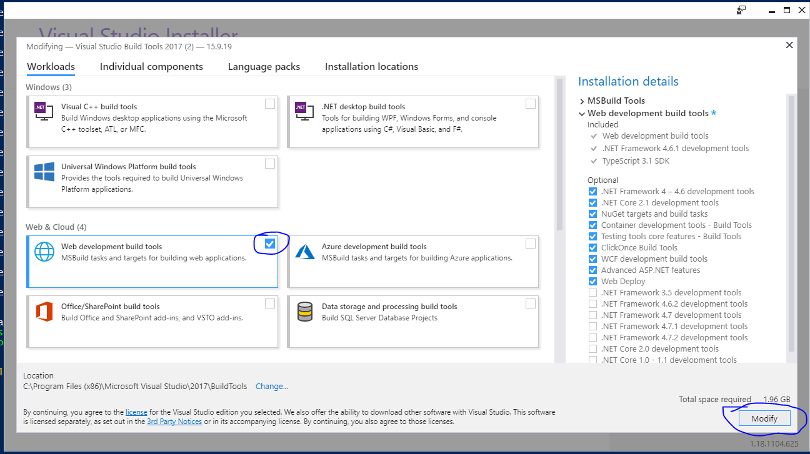Check Azure development build tools workload
810x454 pixels.
pyautogui.click(x=531, y=244)
